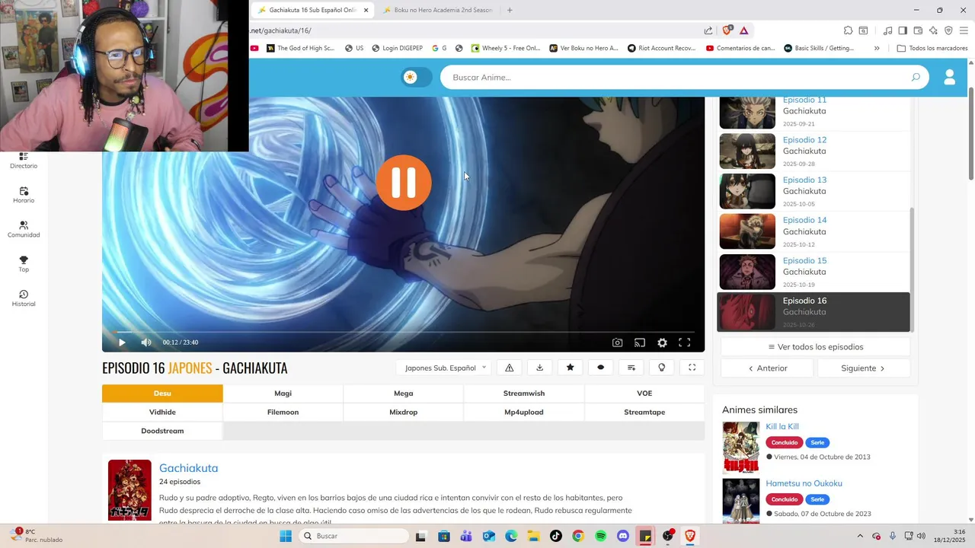Screen dimensions: 975x548
Task: Choose the Mp4upload server
Action: click(x=524, y=412)
